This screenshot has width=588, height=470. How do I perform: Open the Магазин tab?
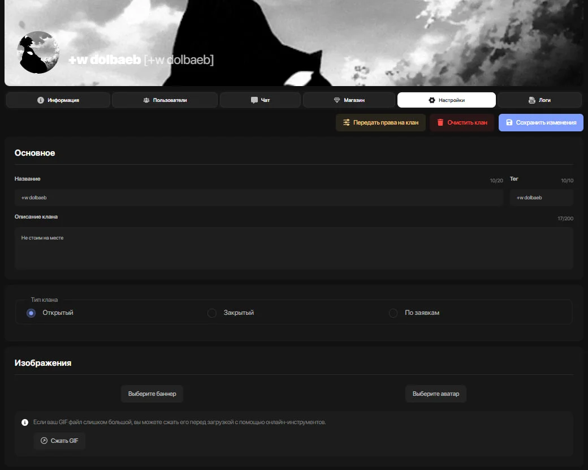(349, 100)
